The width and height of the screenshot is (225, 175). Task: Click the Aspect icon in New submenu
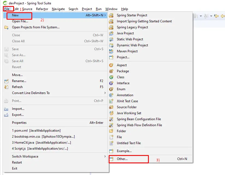tap(111, 65)
